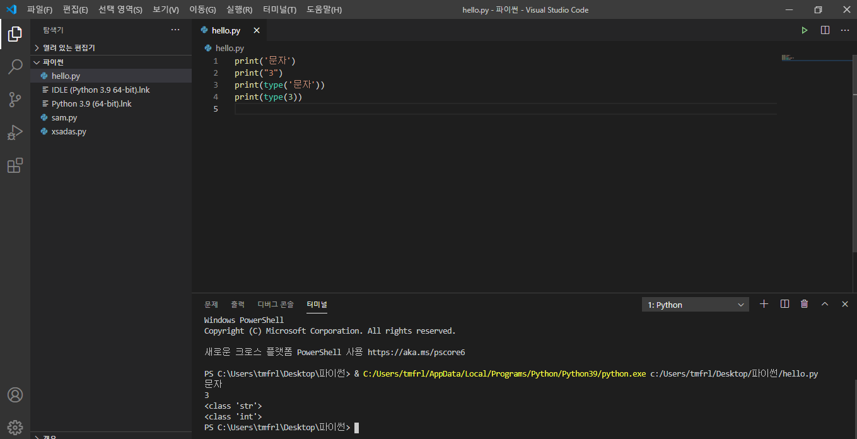
Task: Open hello.py in the explorer tree
Action: pos(111,76)
